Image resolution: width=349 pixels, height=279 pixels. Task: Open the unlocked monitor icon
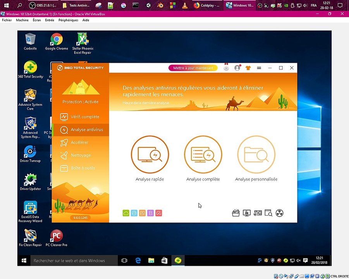[x=247, y=213]
